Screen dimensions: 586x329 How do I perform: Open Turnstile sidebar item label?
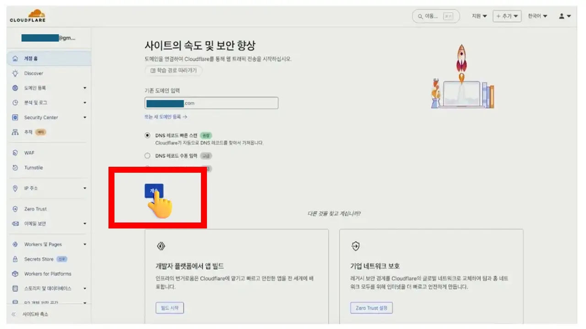pos(33,168)
